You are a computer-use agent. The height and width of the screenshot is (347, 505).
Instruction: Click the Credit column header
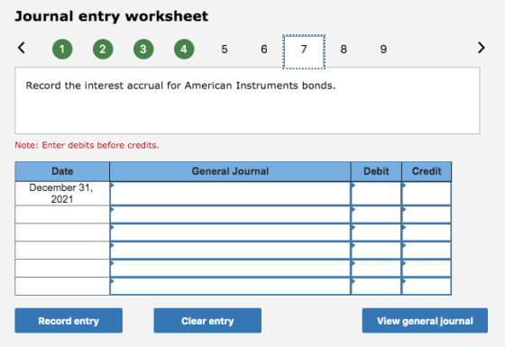click(427, 171)
